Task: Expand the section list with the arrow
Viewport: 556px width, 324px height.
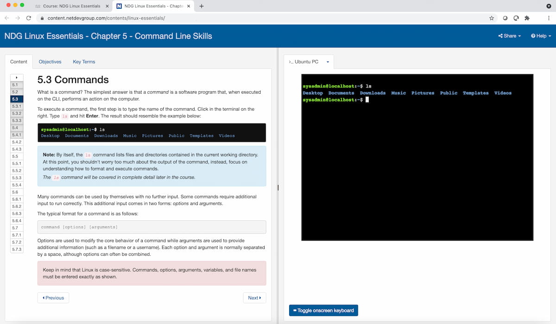Action: click(16, 77)
